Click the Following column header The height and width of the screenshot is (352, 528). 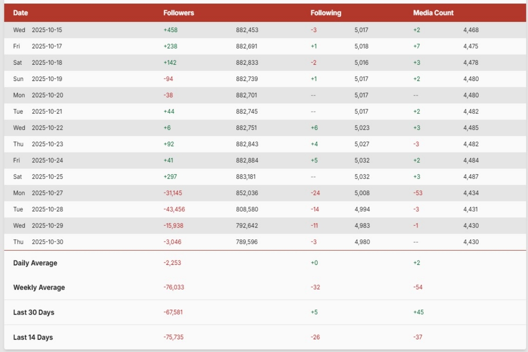coord(326,13)
